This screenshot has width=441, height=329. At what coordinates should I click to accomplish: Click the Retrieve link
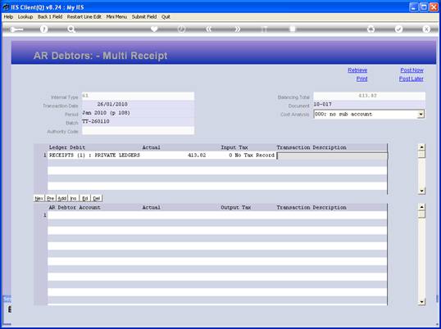click(357, 70)
